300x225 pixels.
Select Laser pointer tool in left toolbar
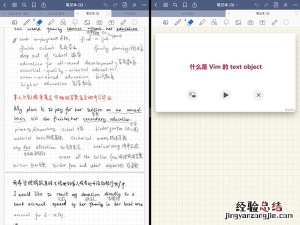point(123,22)
